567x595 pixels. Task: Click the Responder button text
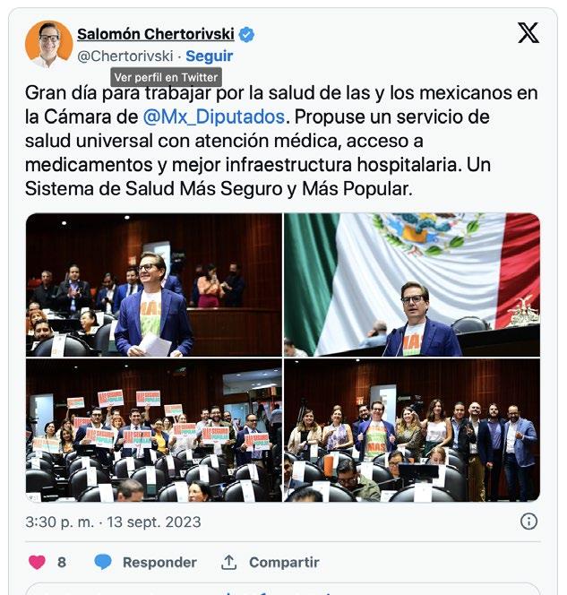[159, 563]
